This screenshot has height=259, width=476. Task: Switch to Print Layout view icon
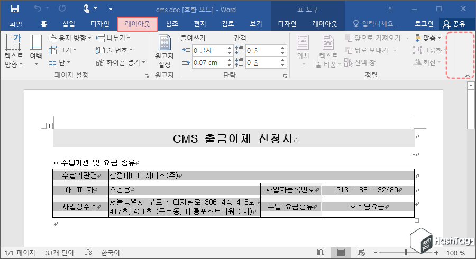pyautogui.click(x=341, y=252)
